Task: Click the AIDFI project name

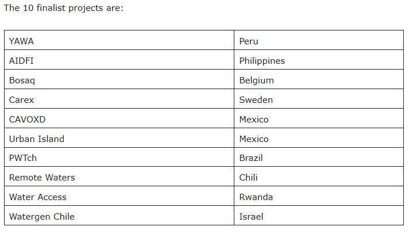Action: point(21,61)
